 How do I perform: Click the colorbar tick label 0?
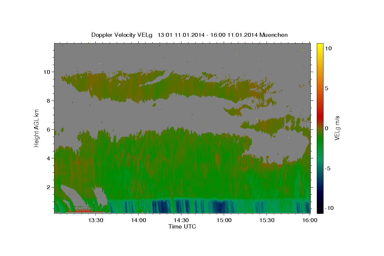[327, 128]
